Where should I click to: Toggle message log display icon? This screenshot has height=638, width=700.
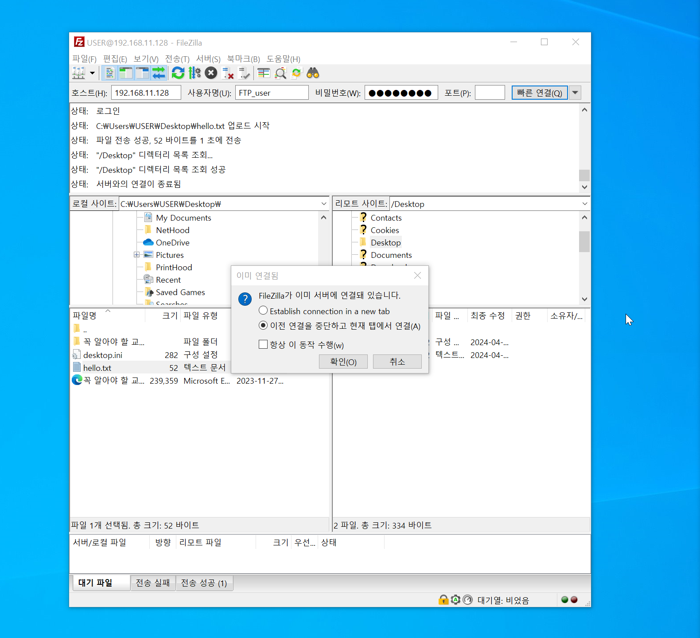tap(109, 73)
